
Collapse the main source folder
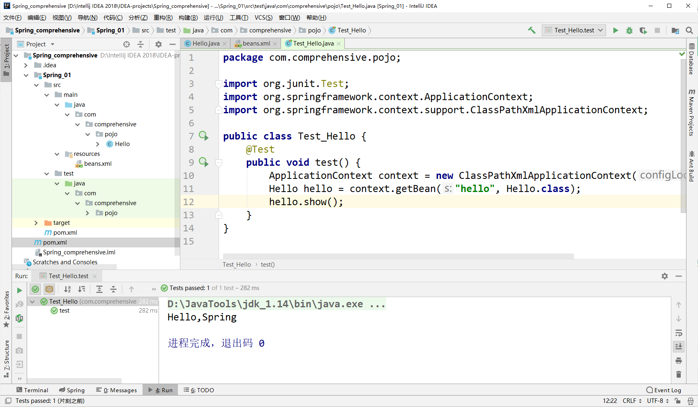pos(46,95)
